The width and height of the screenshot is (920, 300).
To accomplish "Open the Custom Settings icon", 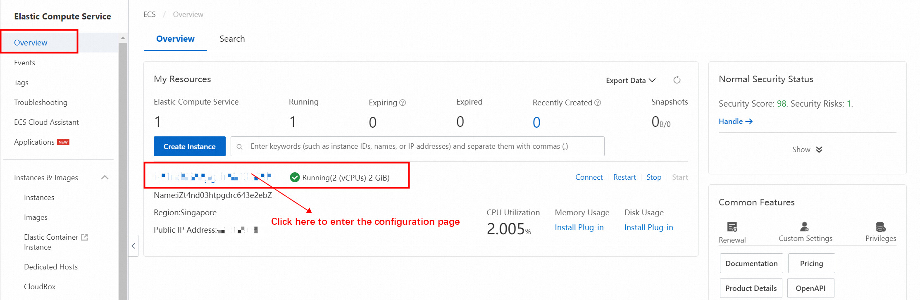I will (804, 226).
